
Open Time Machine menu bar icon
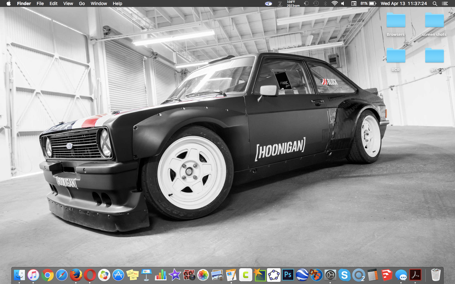tap(316, 3)
